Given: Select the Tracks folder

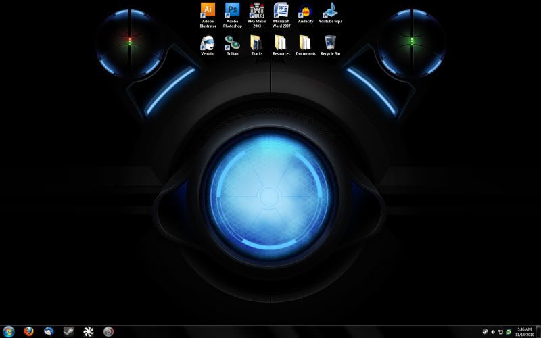Looking at the screenshot, I should (257, 45).
